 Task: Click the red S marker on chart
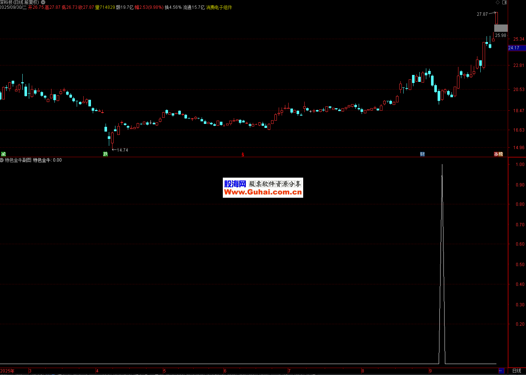pyautogui.click(x=243, y=155)
